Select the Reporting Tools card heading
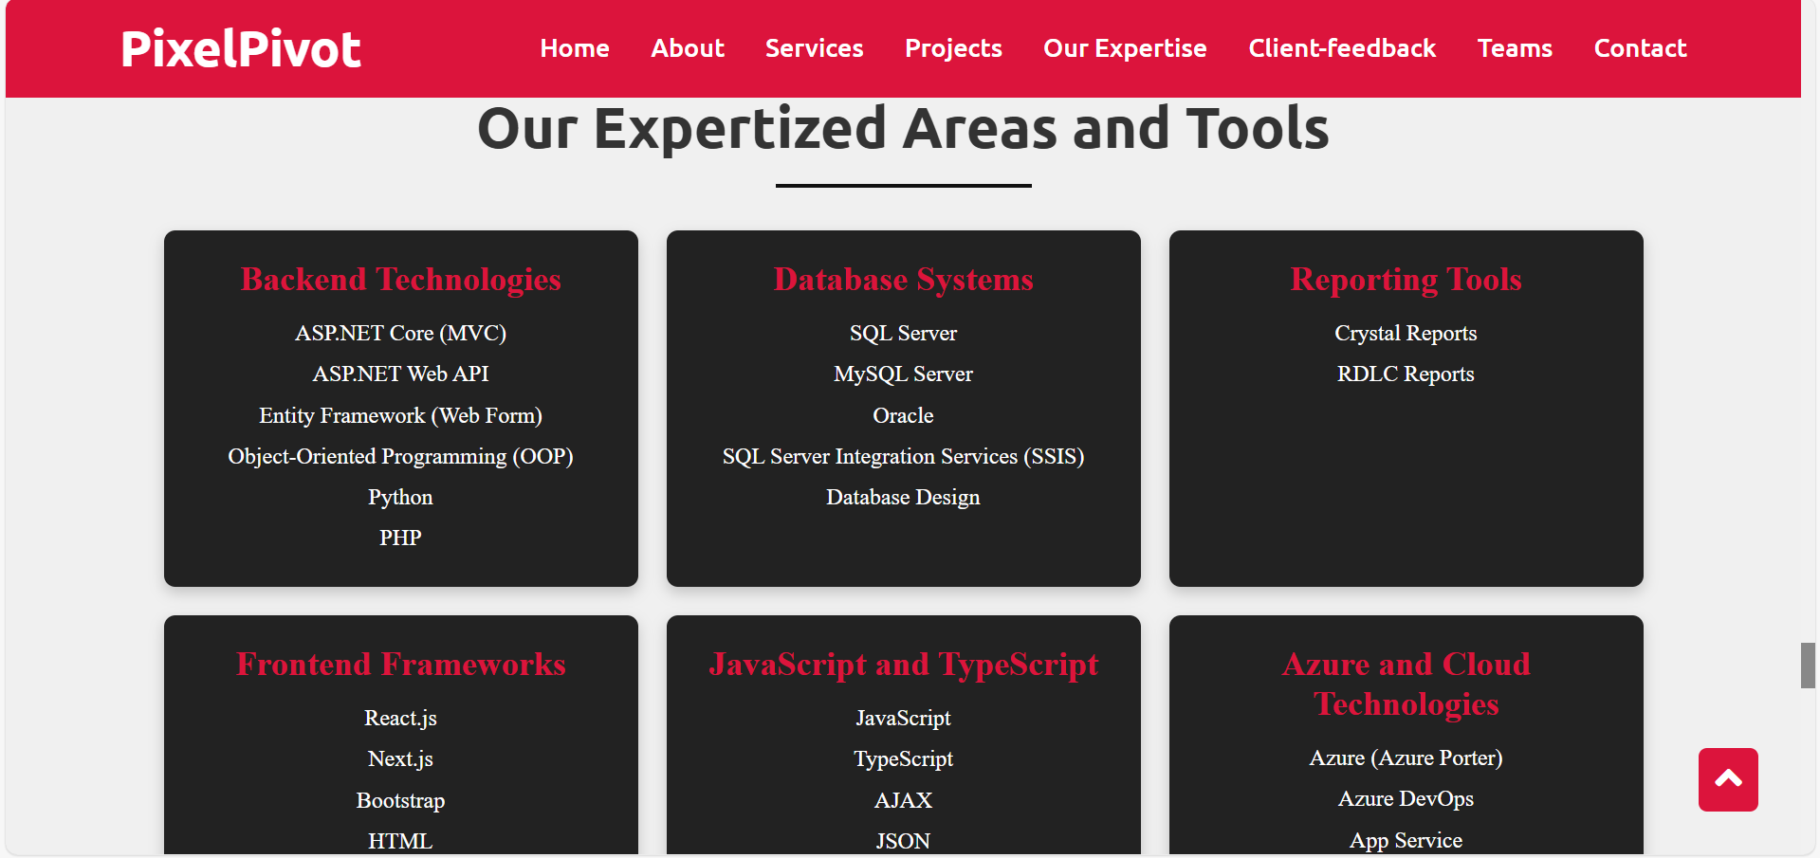The image size is (1820, 858). pyautogui.click(x=1406, y=280)
